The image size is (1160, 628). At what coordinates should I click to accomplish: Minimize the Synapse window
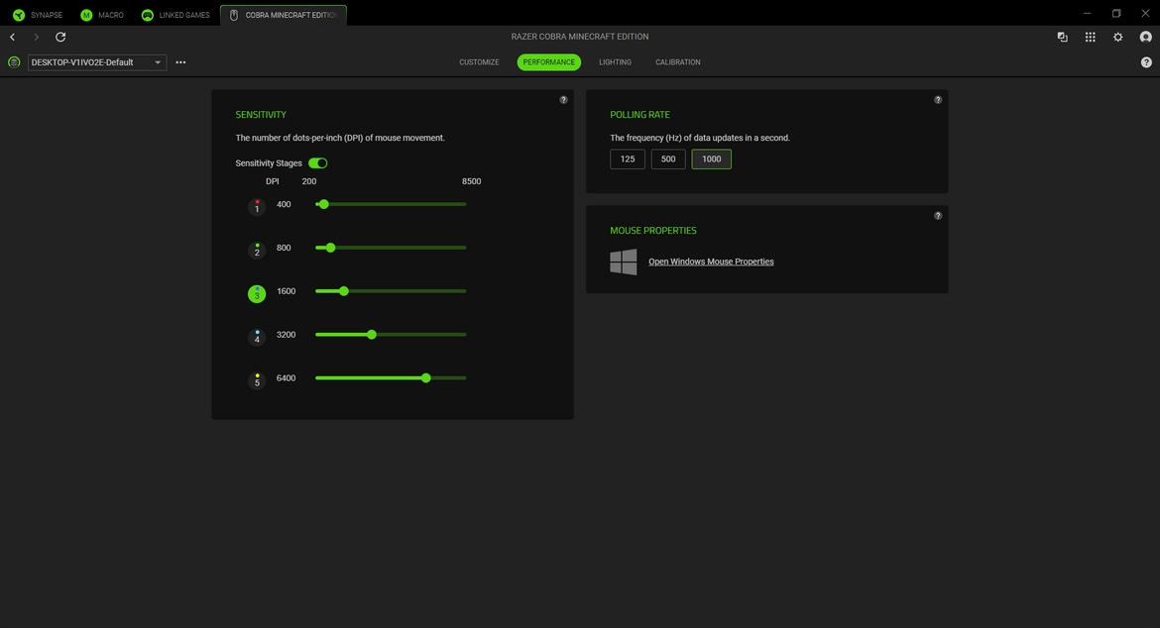1087,13
